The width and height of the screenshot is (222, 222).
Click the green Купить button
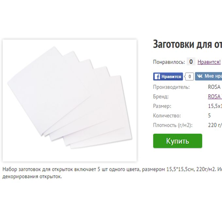pyautogui.click(x=178, y=141)
